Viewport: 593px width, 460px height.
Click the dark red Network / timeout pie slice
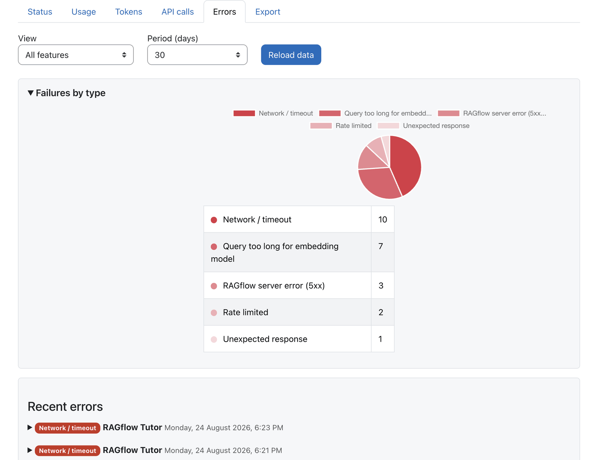[406, 163]
